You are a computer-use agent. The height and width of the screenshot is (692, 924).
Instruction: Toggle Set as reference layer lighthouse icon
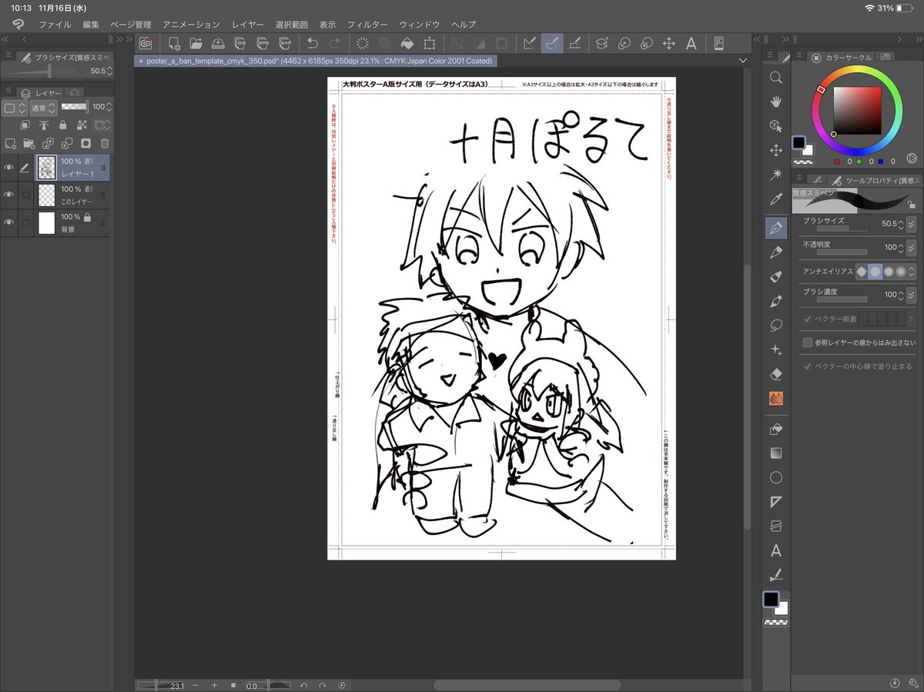[44, 125]
